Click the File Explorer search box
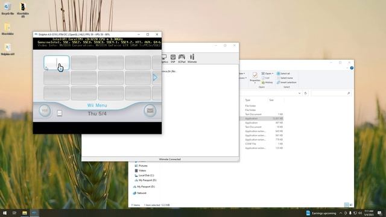The width and height of the screenshot is (386, 217). pyautogui.click(x=331, y=93)
